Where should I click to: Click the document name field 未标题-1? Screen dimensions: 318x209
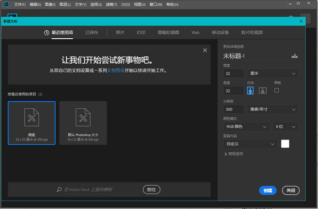tap(255, 56)
